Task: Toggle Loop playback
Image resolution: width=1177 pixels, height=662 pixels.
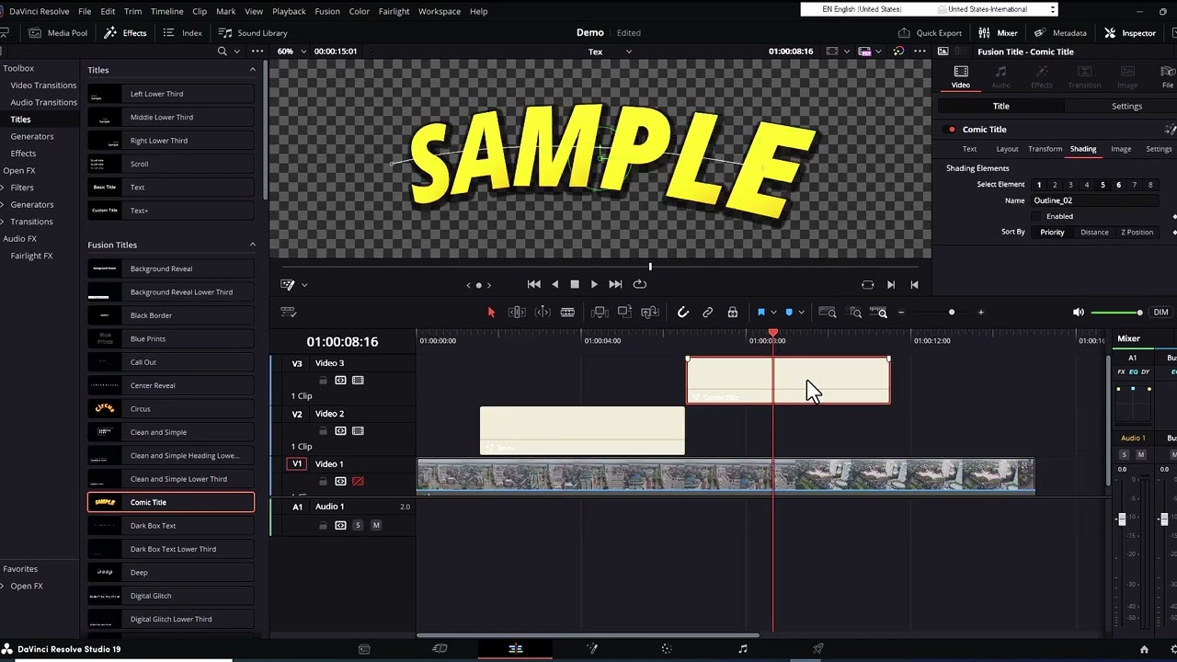Action: click(640, 285)
